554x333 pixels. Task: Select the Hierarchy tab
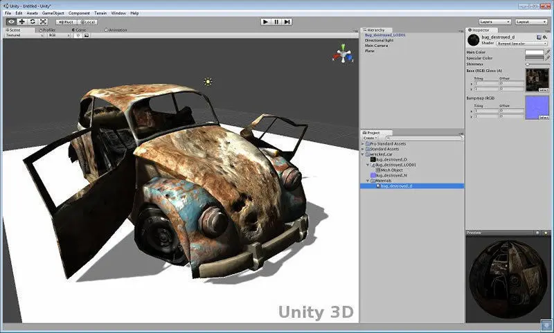pyautogui.click(x=375, y=30)
